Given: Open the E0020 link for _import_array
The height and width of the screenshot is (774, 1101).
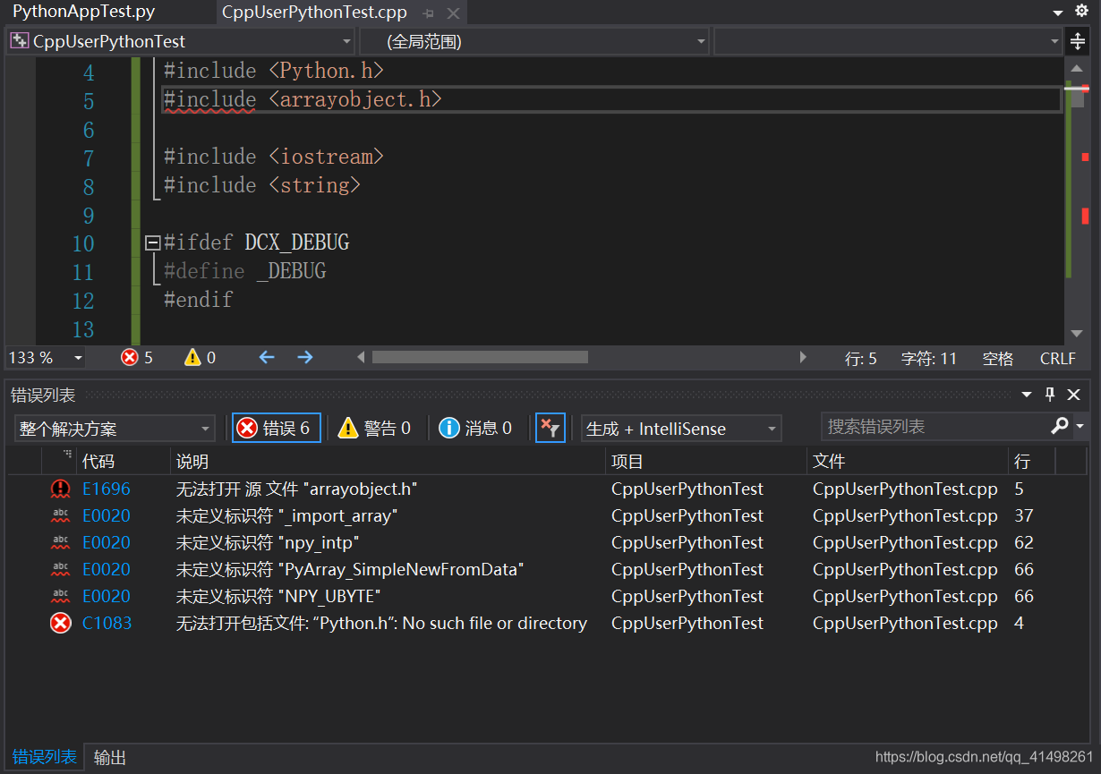Looking at the screenshot, I should point(106,516).
